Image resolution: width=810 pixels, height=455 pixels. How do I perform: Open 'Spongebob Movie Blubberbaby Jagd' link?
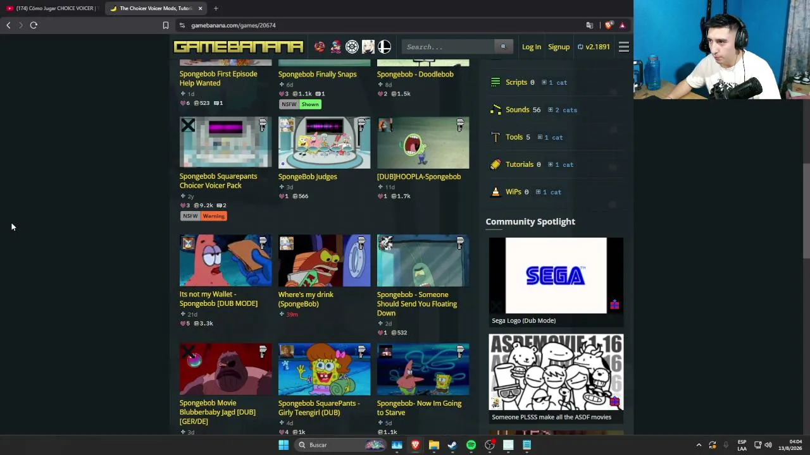(x=218, y=412)
